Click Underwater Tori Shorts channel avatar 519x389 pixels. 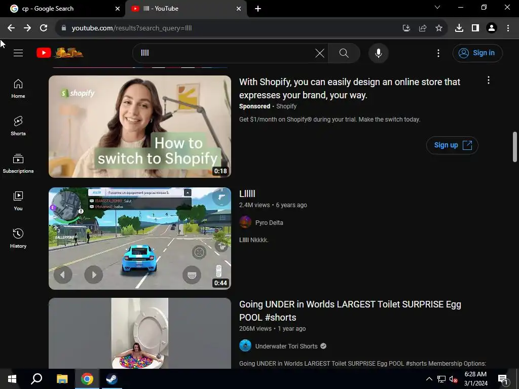(245, 345)
